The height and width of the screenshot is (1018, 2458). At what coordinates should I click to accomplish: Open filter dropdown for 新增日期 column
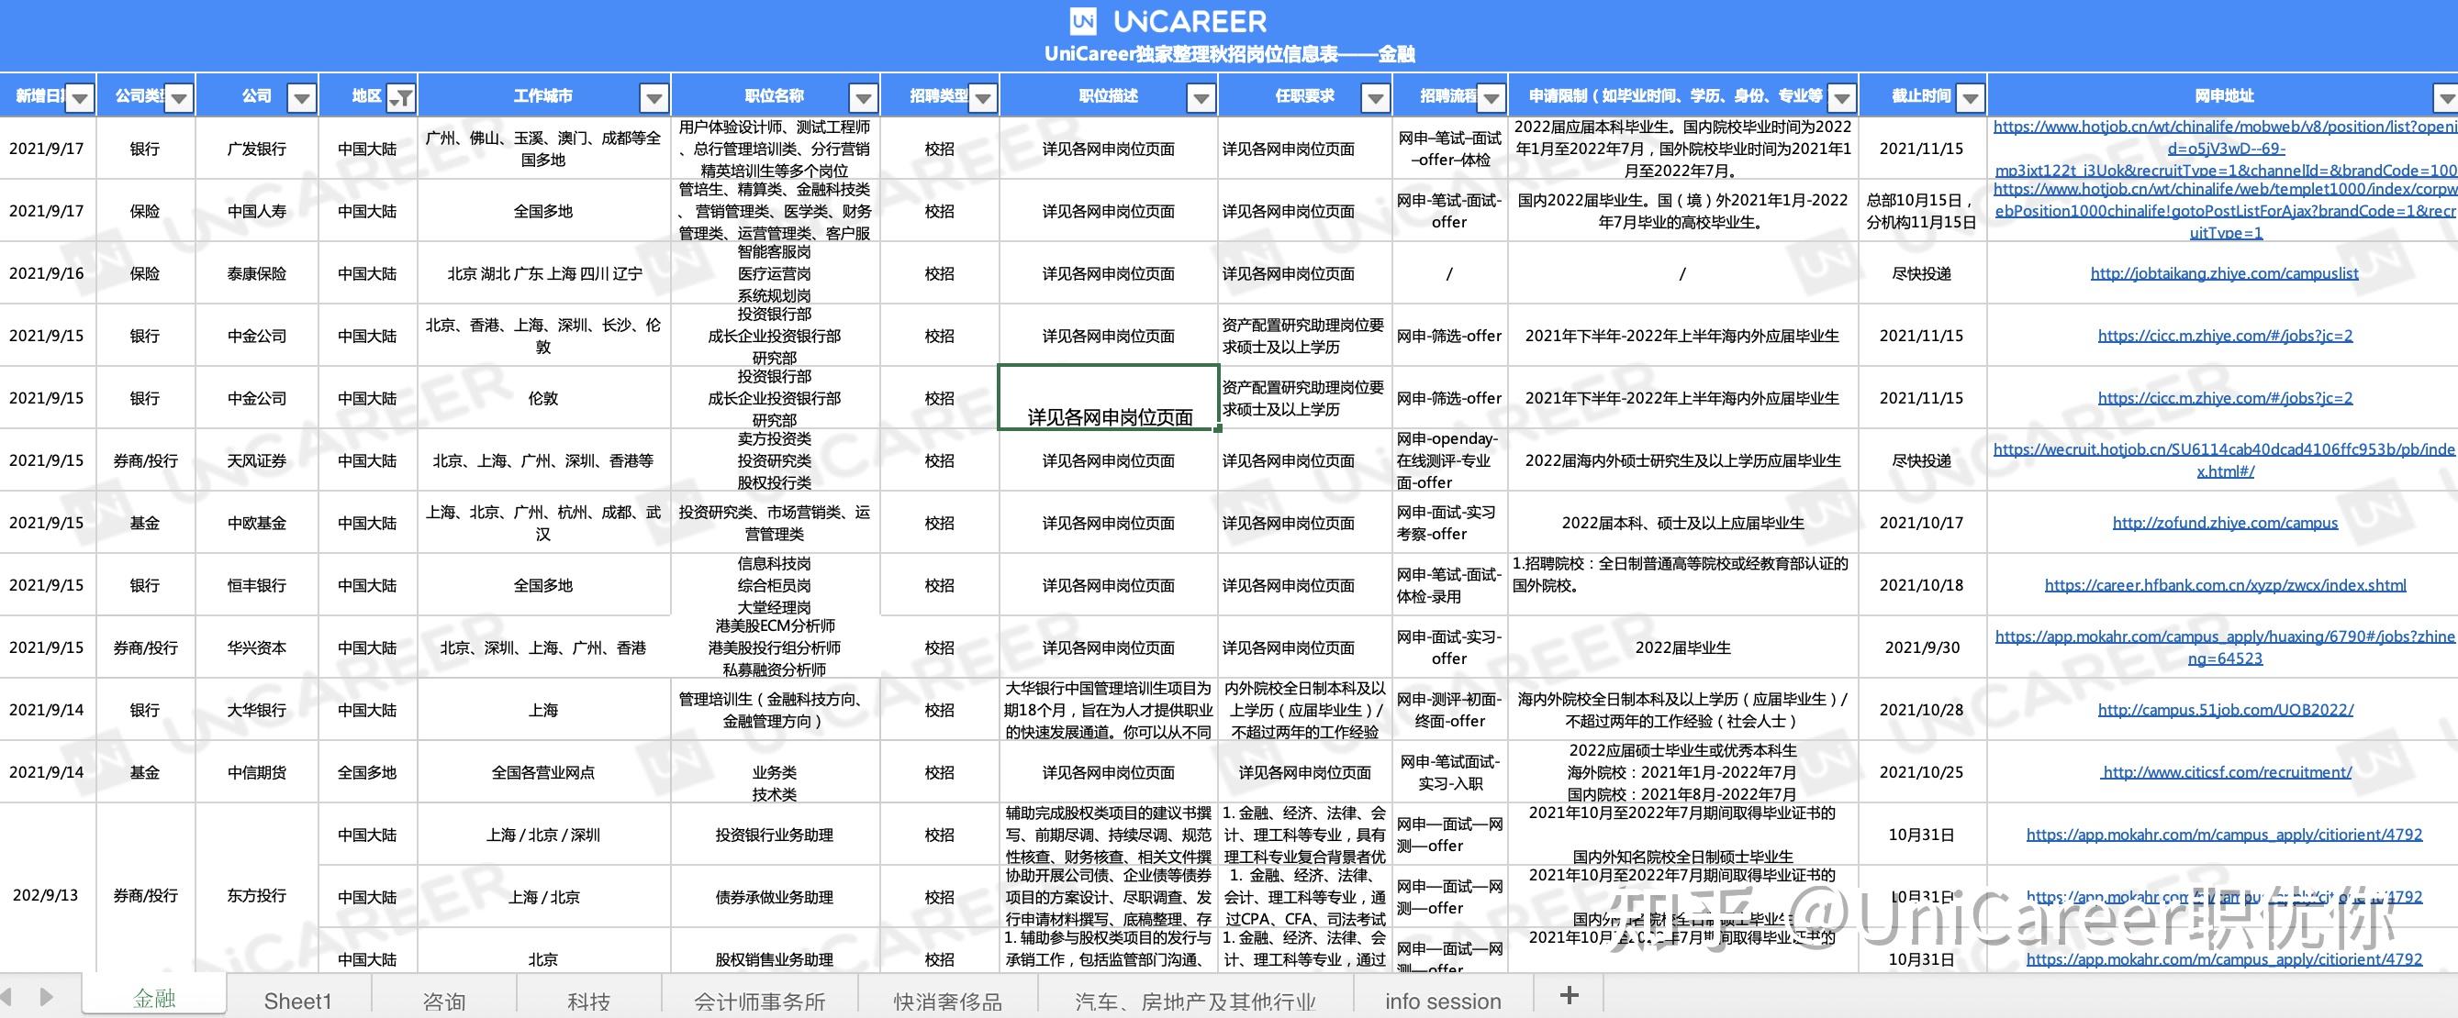coord(80,97)
